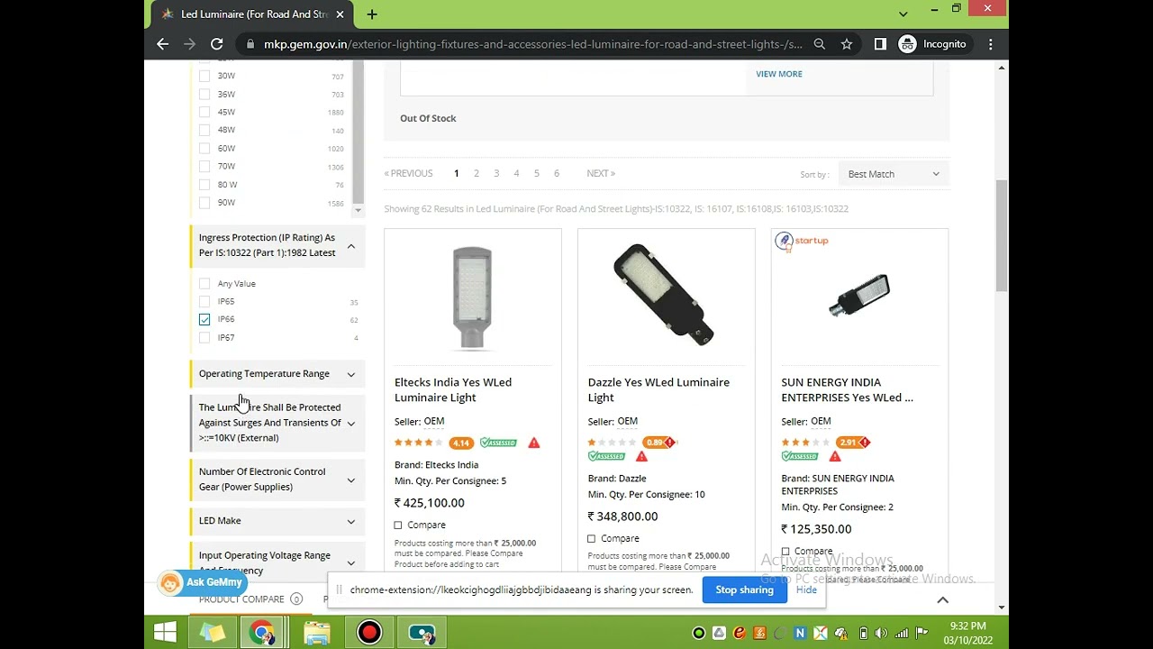Click the blue N tray icon

(799, 634)
